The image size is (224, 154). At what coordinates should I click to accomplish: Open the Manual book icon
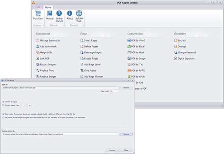[x=50, y=13]
